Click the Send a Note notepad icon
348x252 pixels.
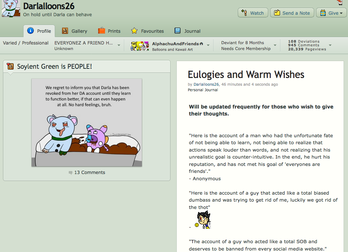click(x=277, y=13)
